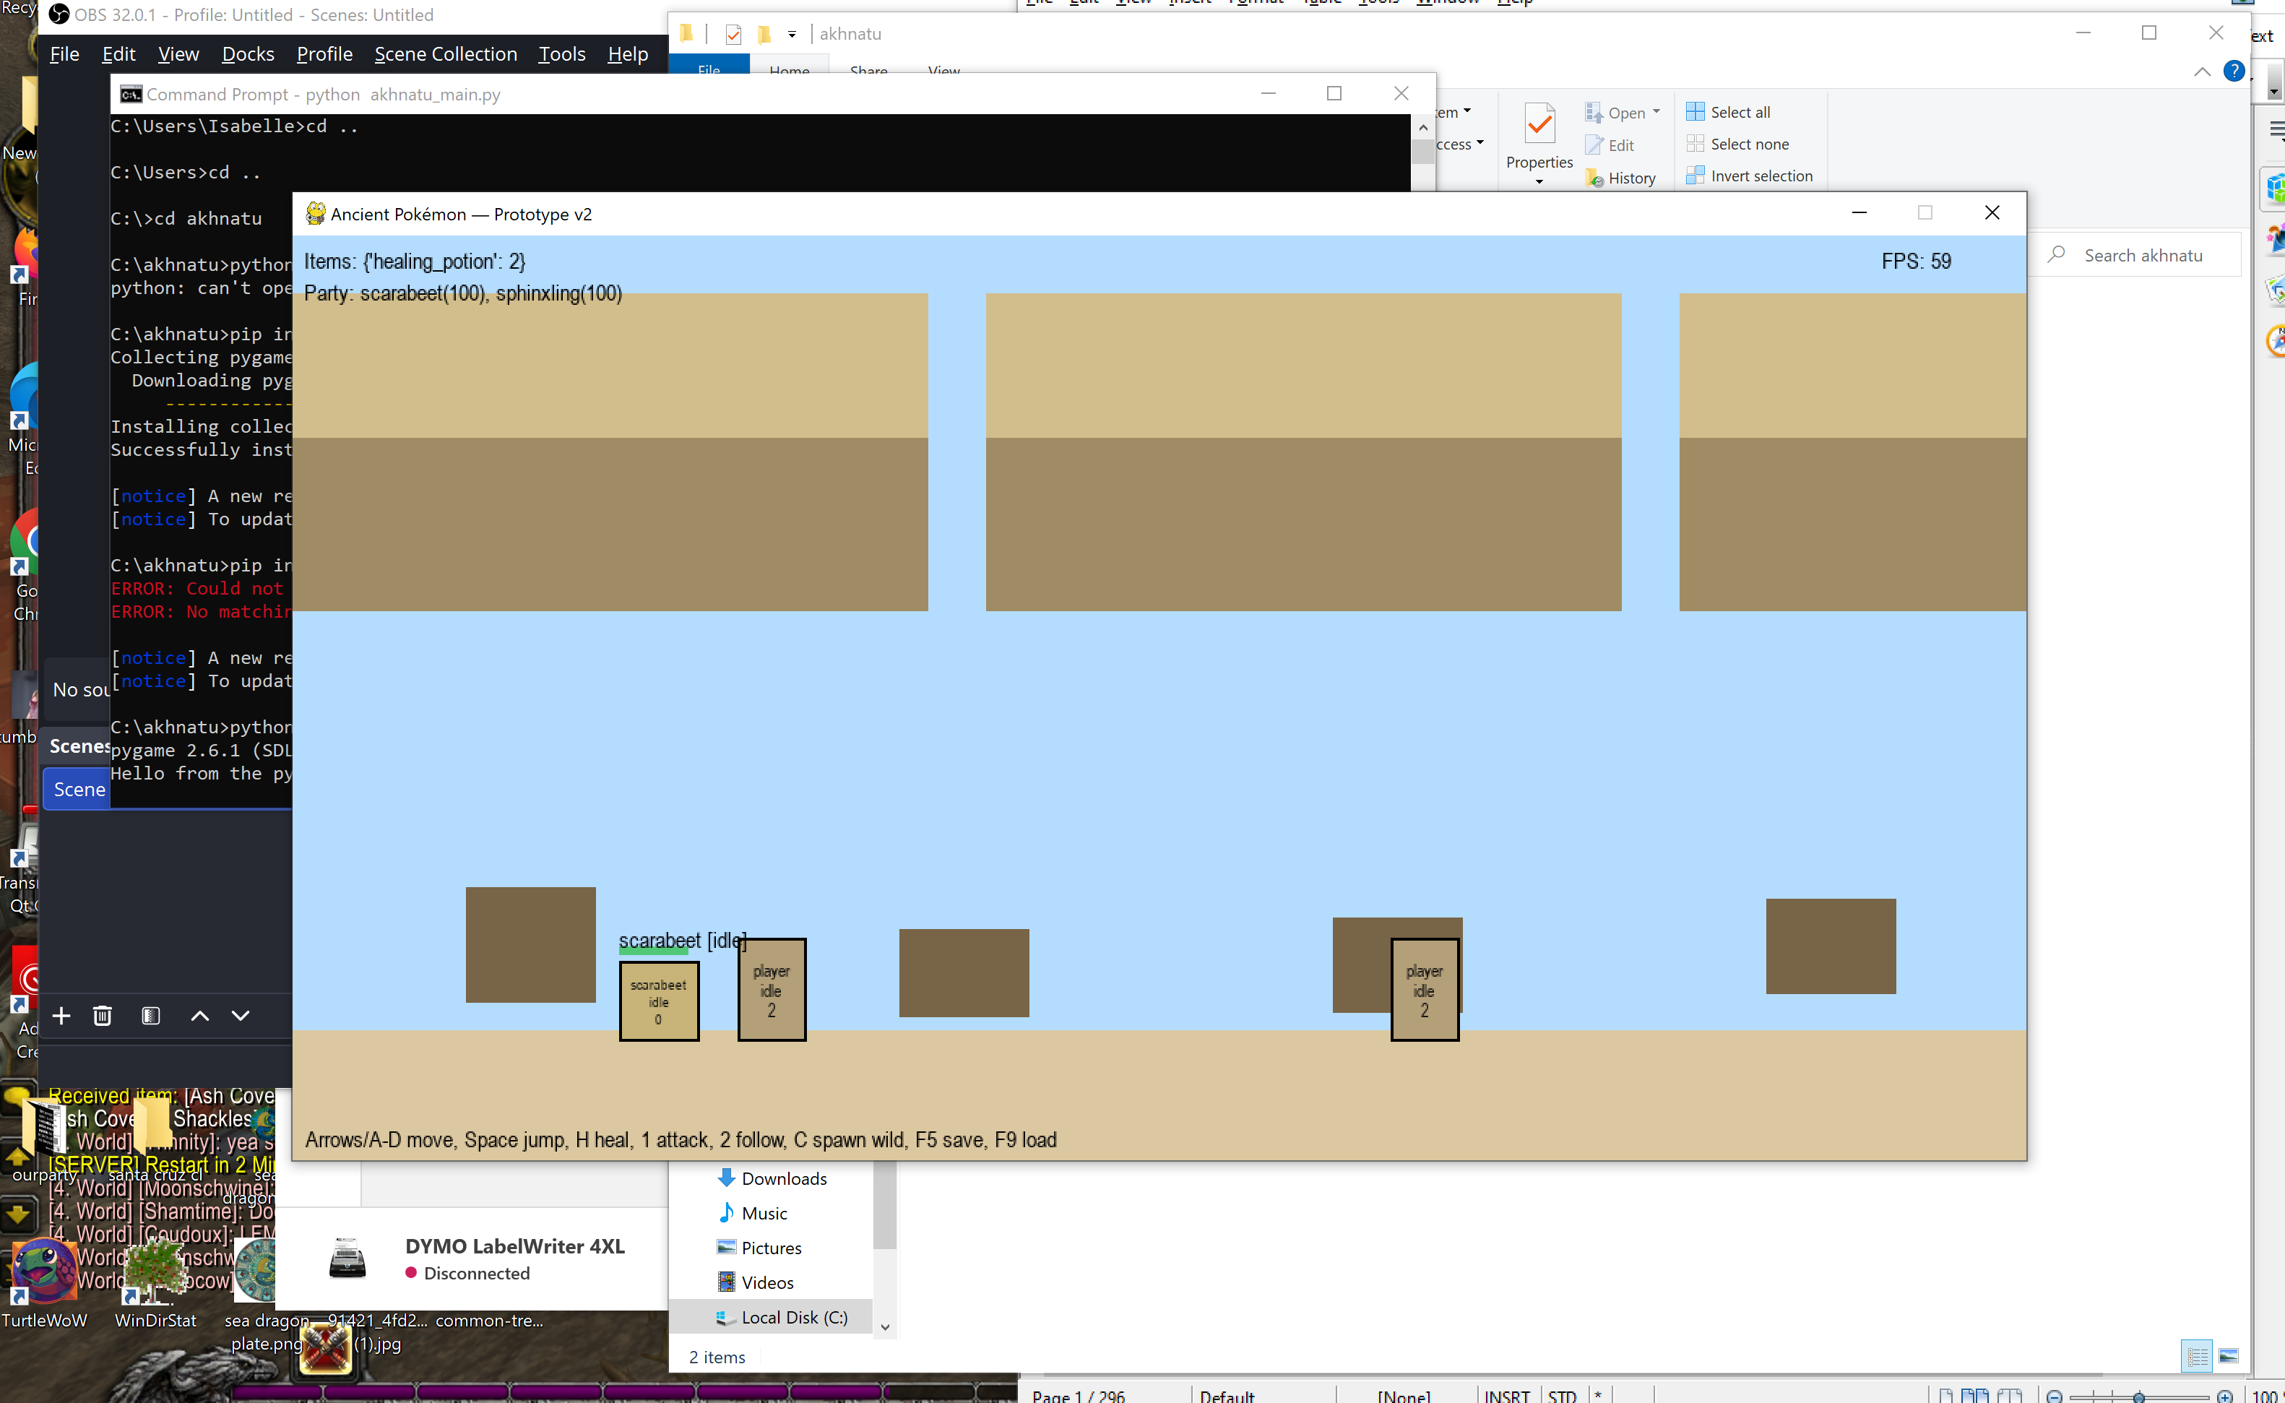Collapse the Explorer ribbon chevron
This screenshot has width=2285, height=1403.
click(2201, 72)
